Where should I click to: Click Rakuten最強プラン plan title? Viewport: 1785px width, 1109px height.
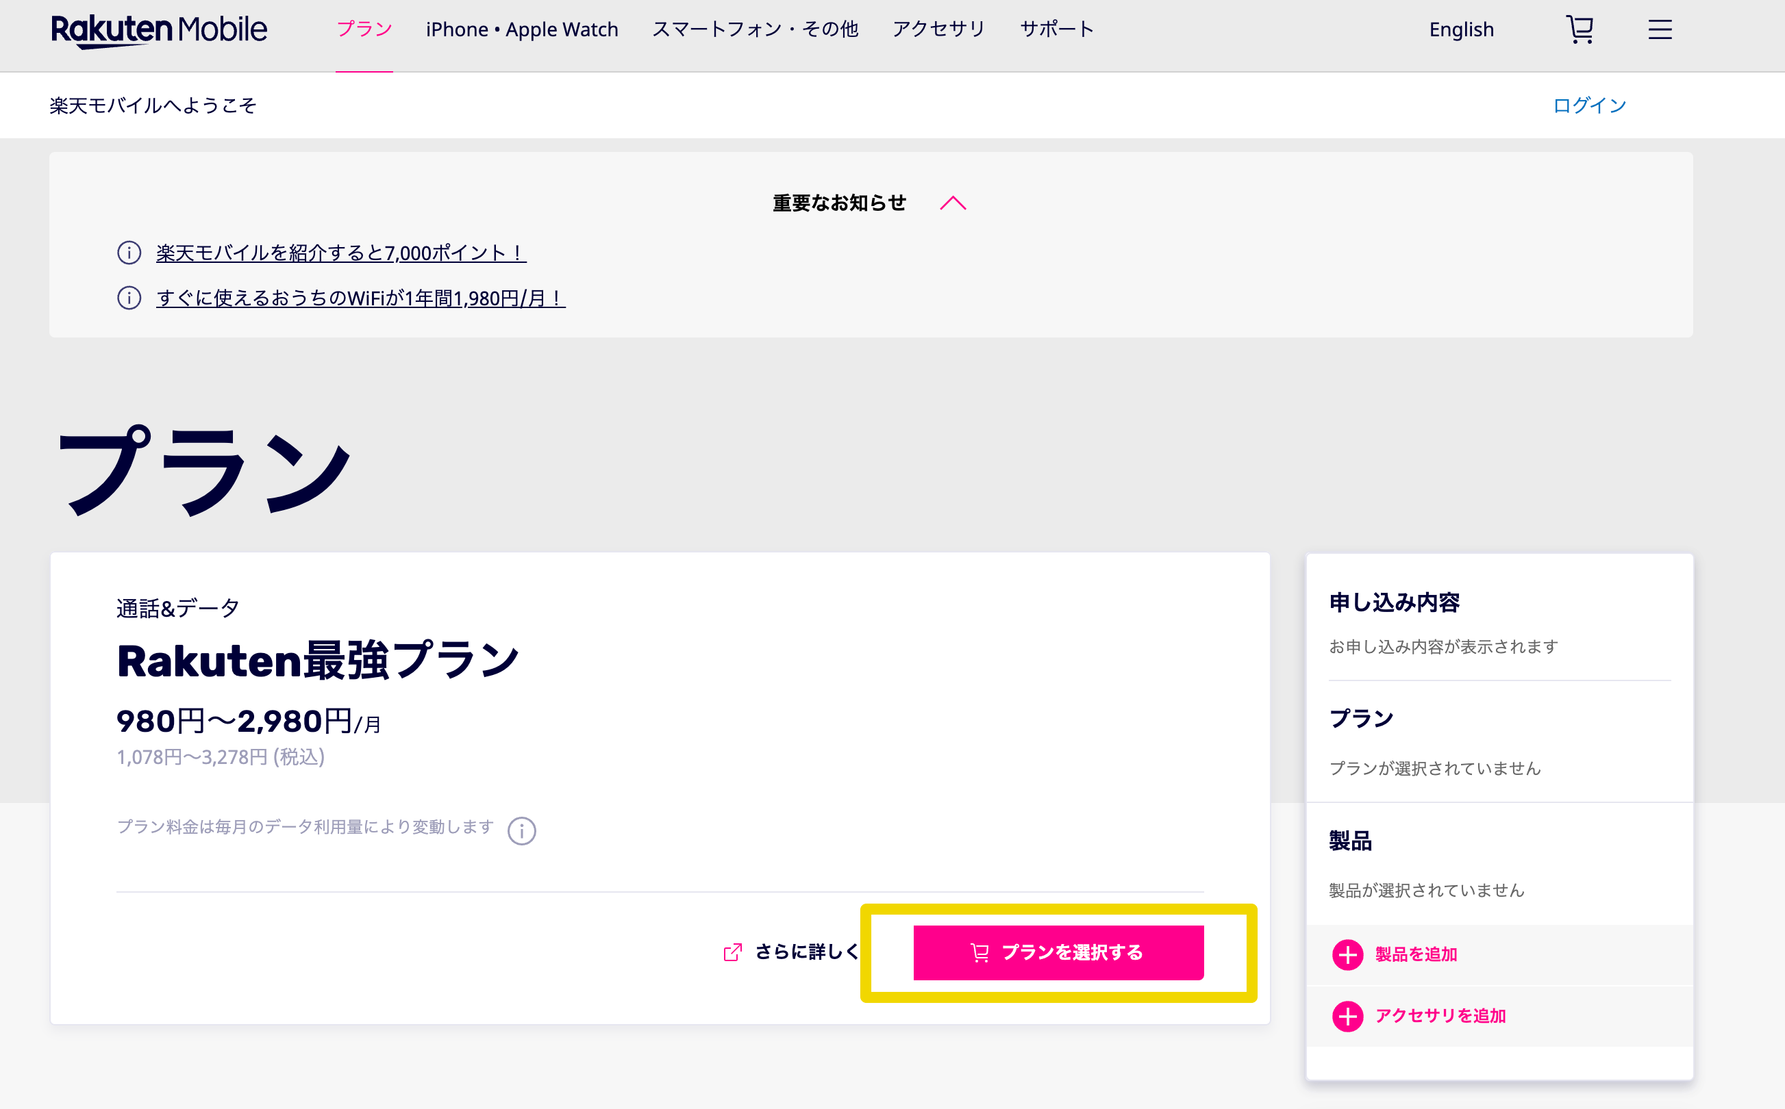[319, 660]
